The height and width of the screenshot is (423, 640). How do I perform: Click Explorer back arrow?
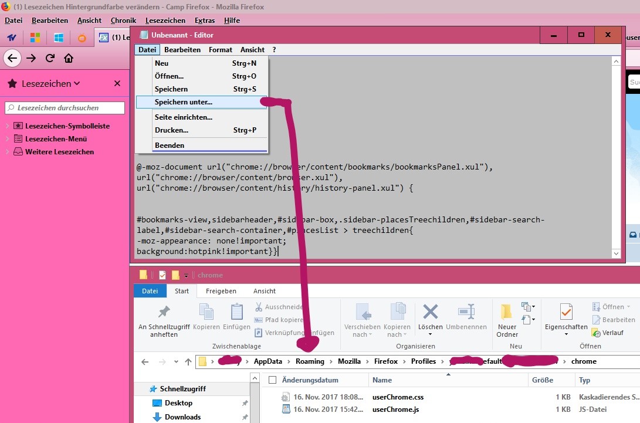coord(145,362)
